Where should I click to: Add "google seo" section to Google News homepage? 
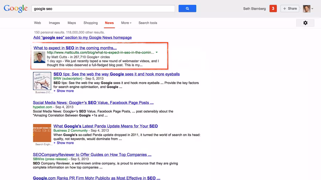coord(82,38)
